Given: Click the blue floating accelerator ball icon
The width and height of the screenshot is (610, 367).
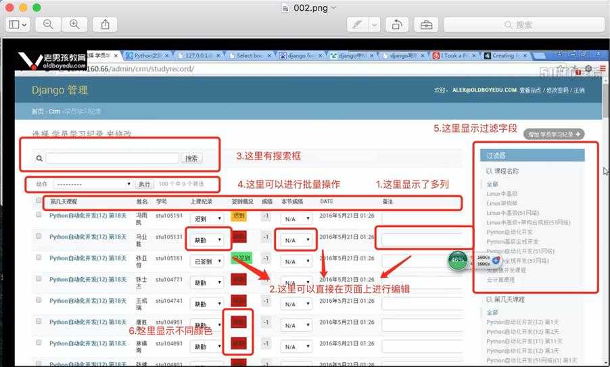Looking at the screenshot, I should (496, 260).
